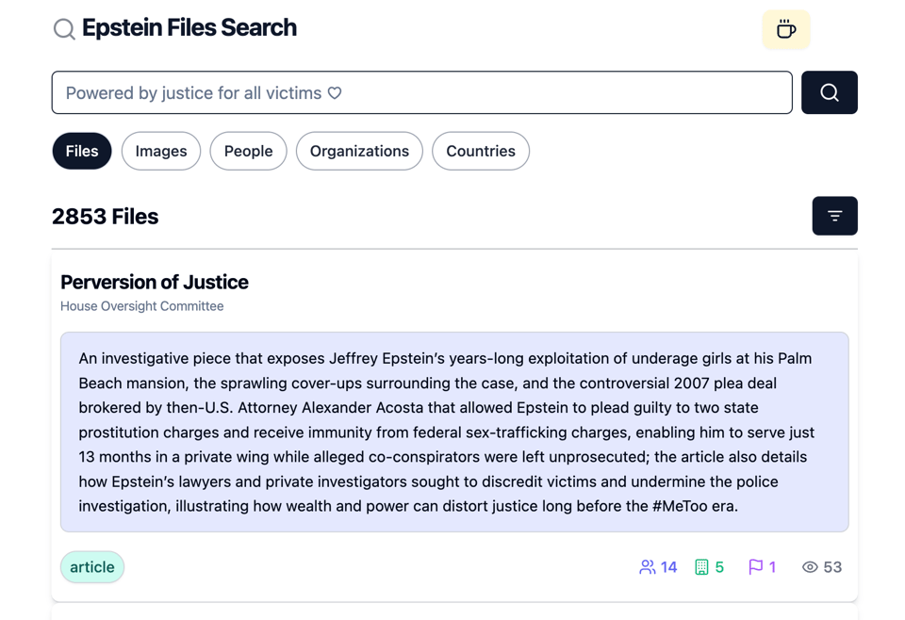Click the flag icon showing 1
This screenshot has height=620, width=905.
coord(755,567)
